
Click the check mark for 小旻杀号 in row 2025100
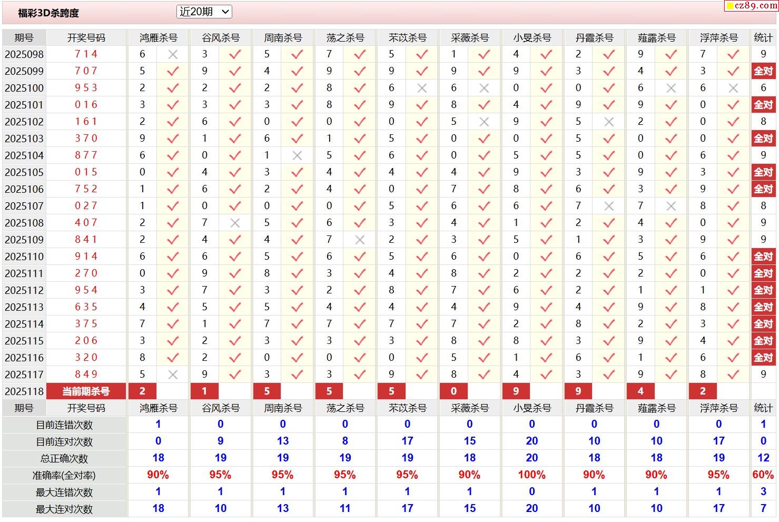coord(546,88)
